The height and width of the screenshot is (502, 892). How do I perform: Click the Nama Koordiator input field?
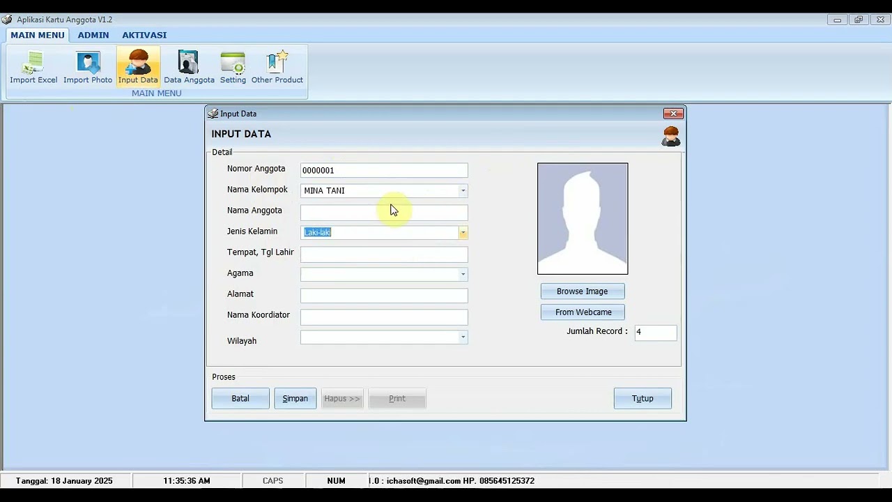(x=384, y=317)
